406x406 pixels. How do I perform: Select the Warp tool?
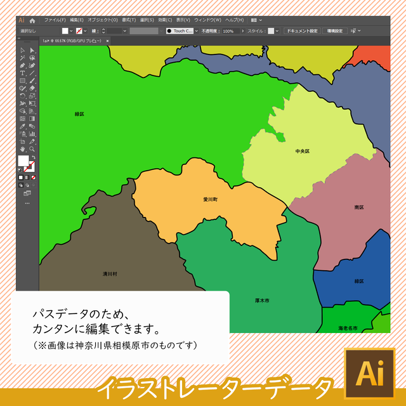coord(23,103)
